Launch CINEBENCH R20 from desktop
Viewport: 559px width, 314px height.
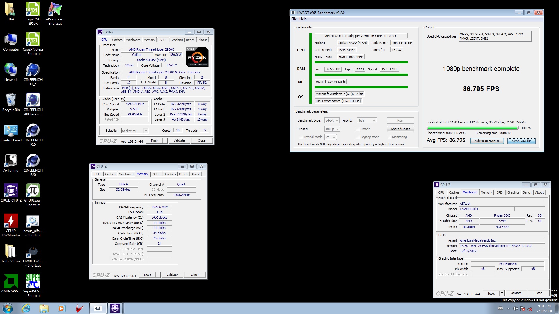point(33,165)
